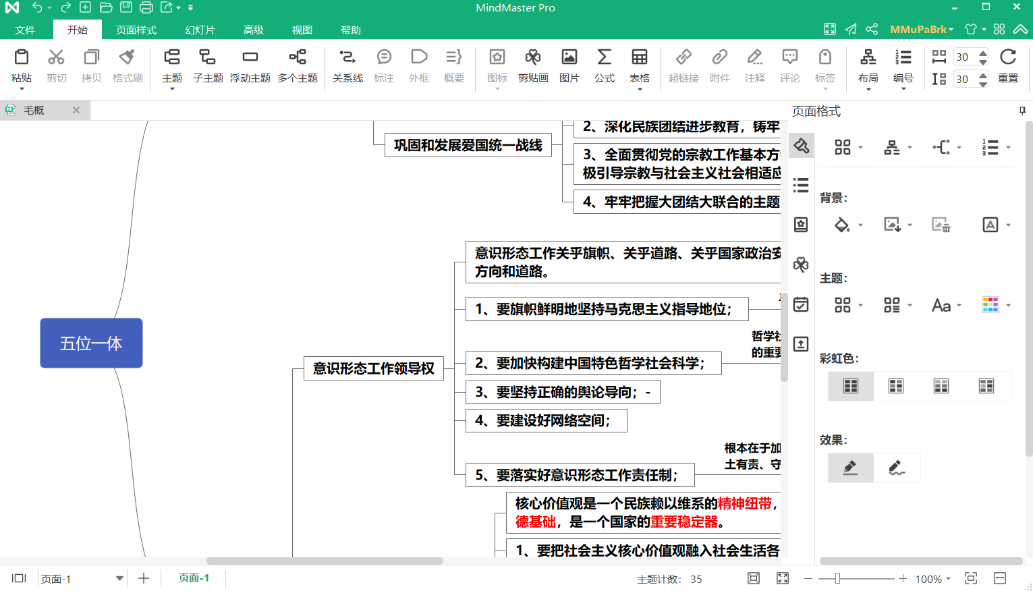
Task: Add a subtopic with 子主题 icon
Action: 208,57
